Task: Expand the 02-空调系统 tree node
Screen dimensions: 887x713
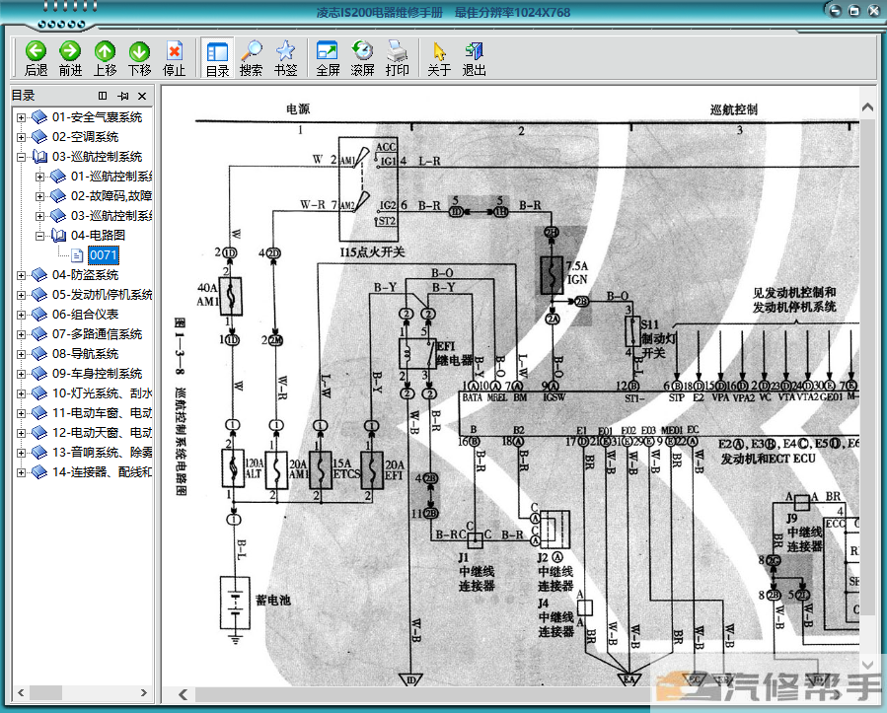Action: pyautogui.click(x=21, y=137)
